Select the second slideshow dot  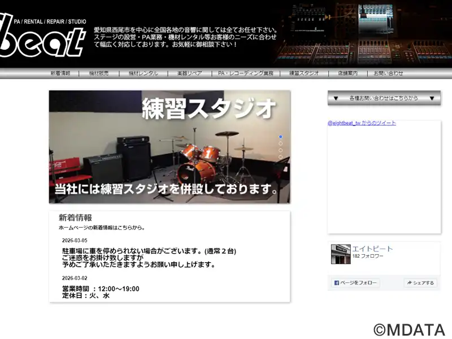[280, 144]
